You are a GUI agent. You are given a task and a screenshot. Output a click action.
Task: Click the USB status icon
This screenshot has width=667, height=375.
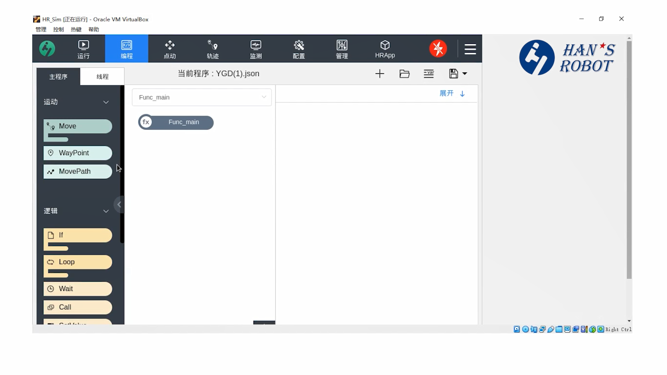coord(551,329)
